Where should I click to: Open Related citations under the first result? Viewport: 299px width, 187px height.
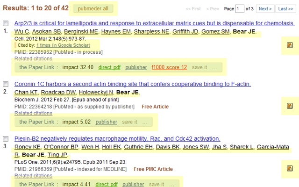pyautogui.click(x=33, y=59)
